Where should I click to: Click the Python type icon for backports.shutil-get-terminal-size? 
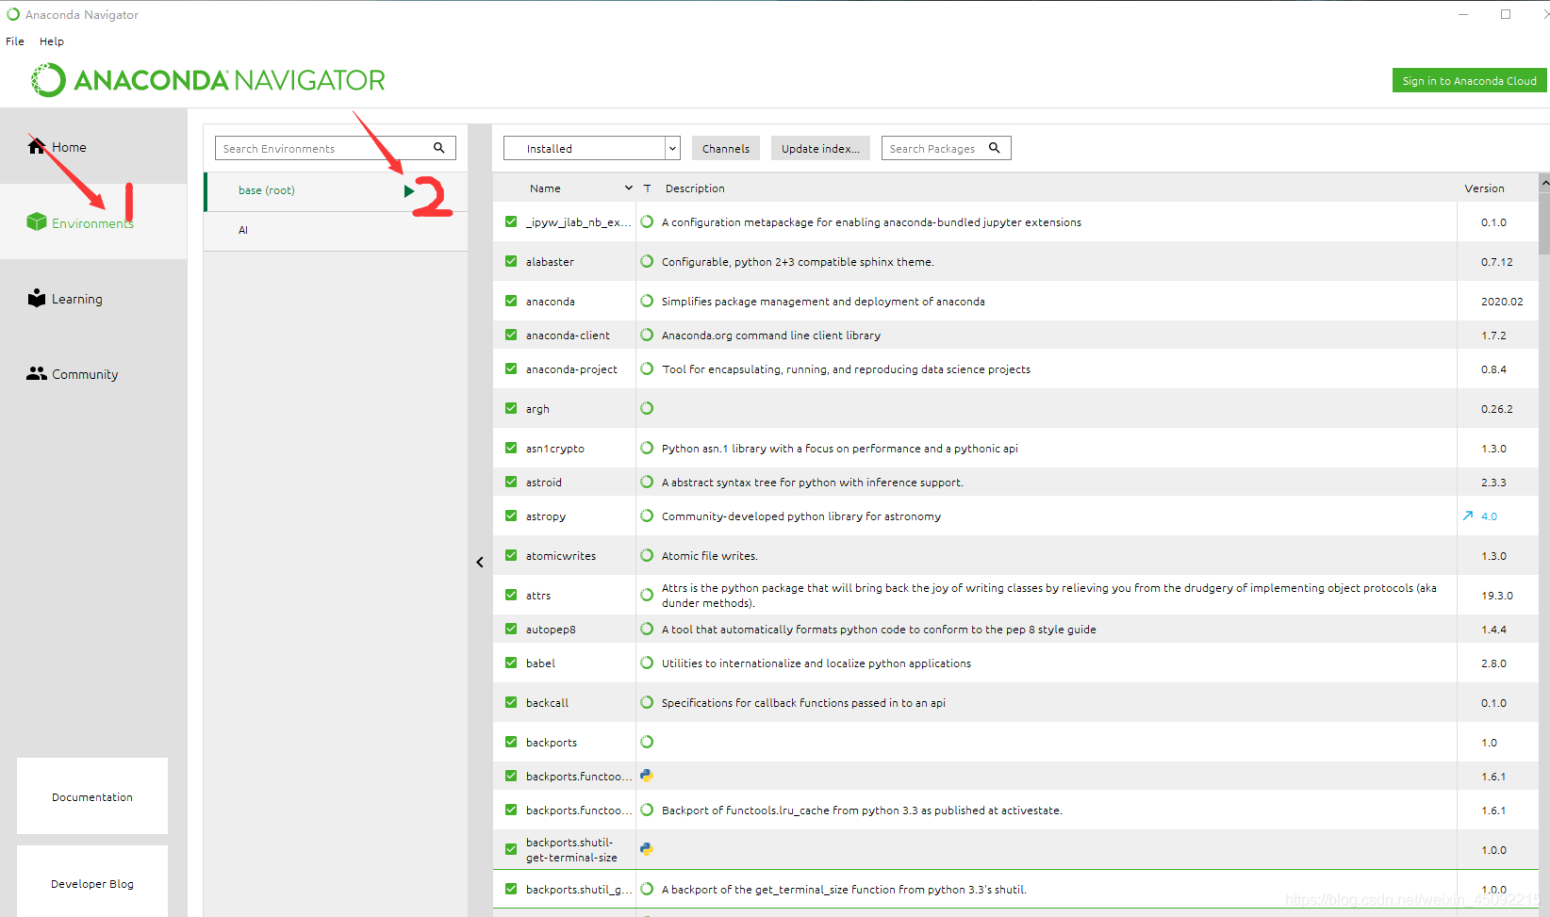pos(647,849)
